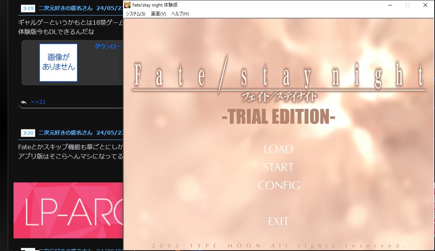Screen dimensions: 435x251
Task: Click the Fate/stay night 体験版 title bar
Action: [x=271, y=5]
